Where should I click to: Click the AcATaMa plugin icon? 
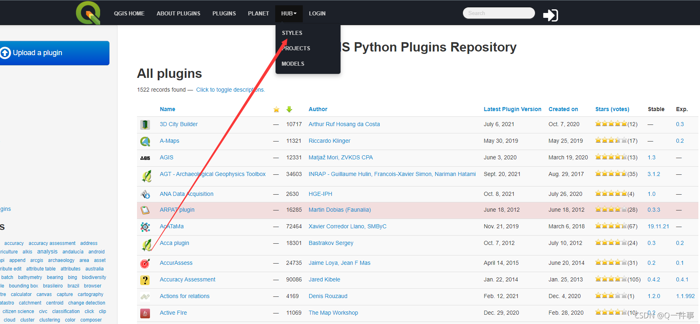(x=145, y=227)
